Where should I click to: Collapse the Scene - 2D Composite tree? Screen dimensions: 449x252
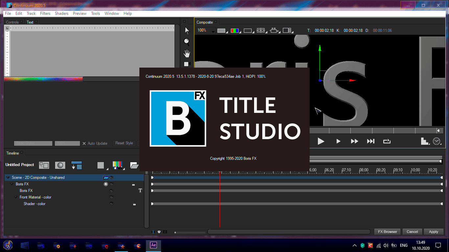click(x=8, y=178)
